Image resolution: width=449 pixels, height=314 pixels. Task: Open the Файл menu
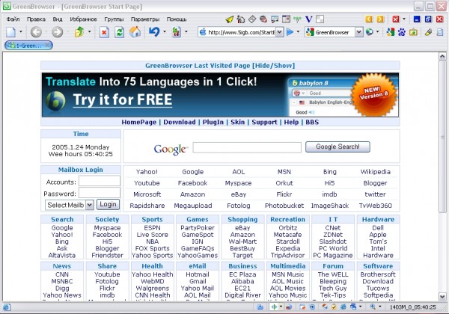pos(13,19)
